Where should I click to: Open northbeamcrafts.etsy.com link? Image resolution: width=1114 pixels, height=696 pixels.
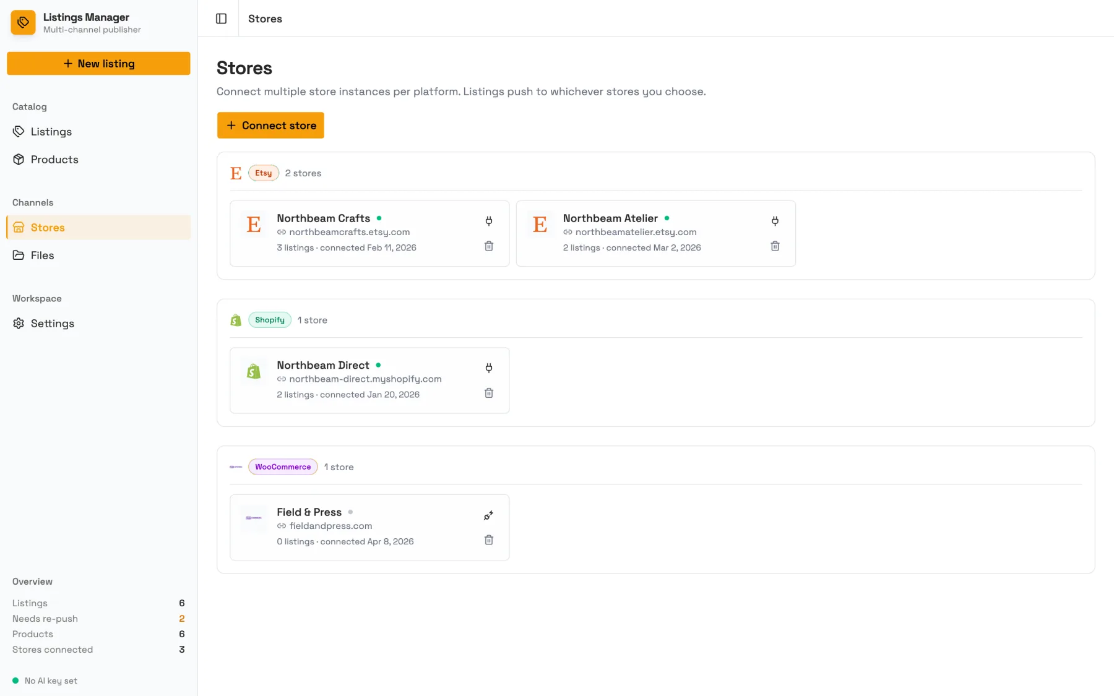(x=349, y=232)
